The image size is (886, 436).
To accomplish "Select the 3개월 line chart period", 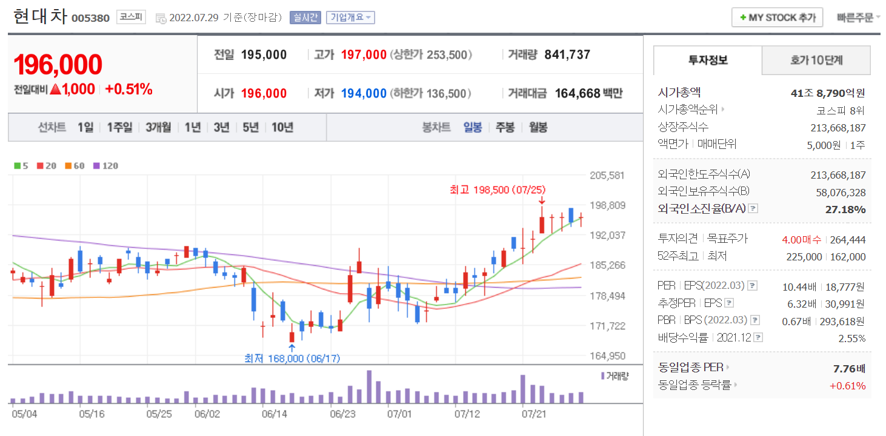I will [158, 127].
